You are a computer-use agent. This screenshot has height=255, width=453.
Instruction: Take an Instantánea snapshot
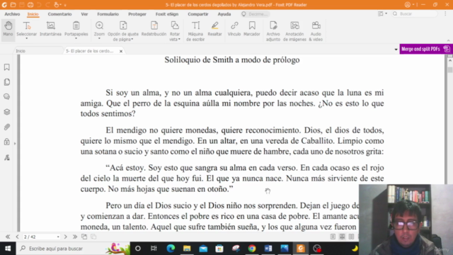pyautogui.click(x=50, y=29)
